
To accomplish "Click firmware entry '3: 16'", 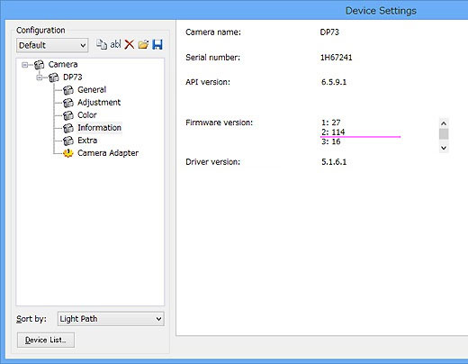I will [331, 141].
